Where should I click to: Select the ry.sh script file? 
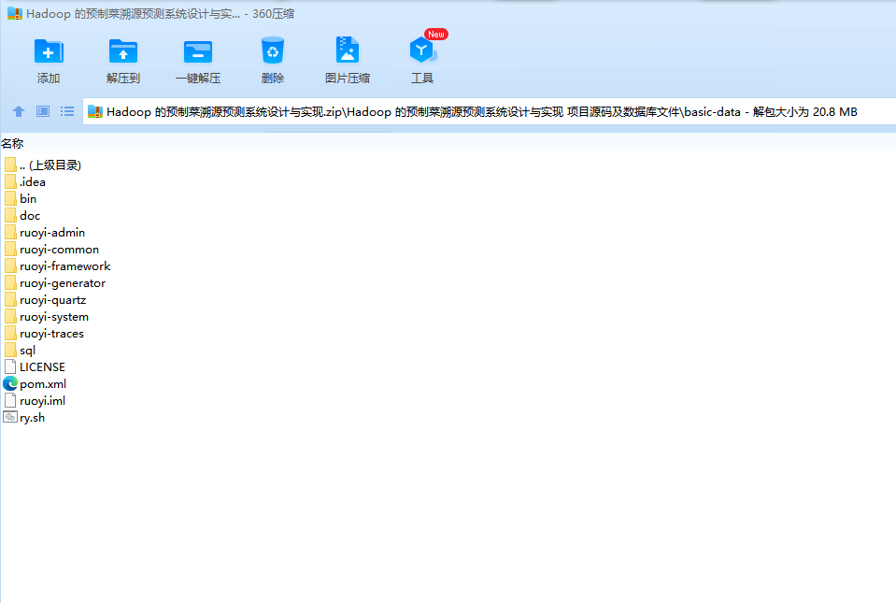click(x=24, y=418)
